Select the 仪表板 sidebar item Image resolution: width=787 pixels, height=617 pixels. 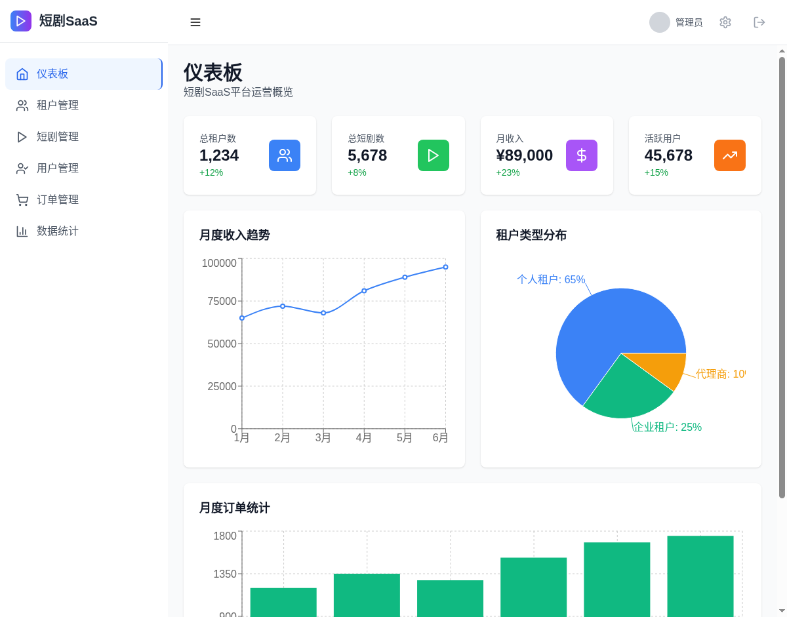click(52, 74)
